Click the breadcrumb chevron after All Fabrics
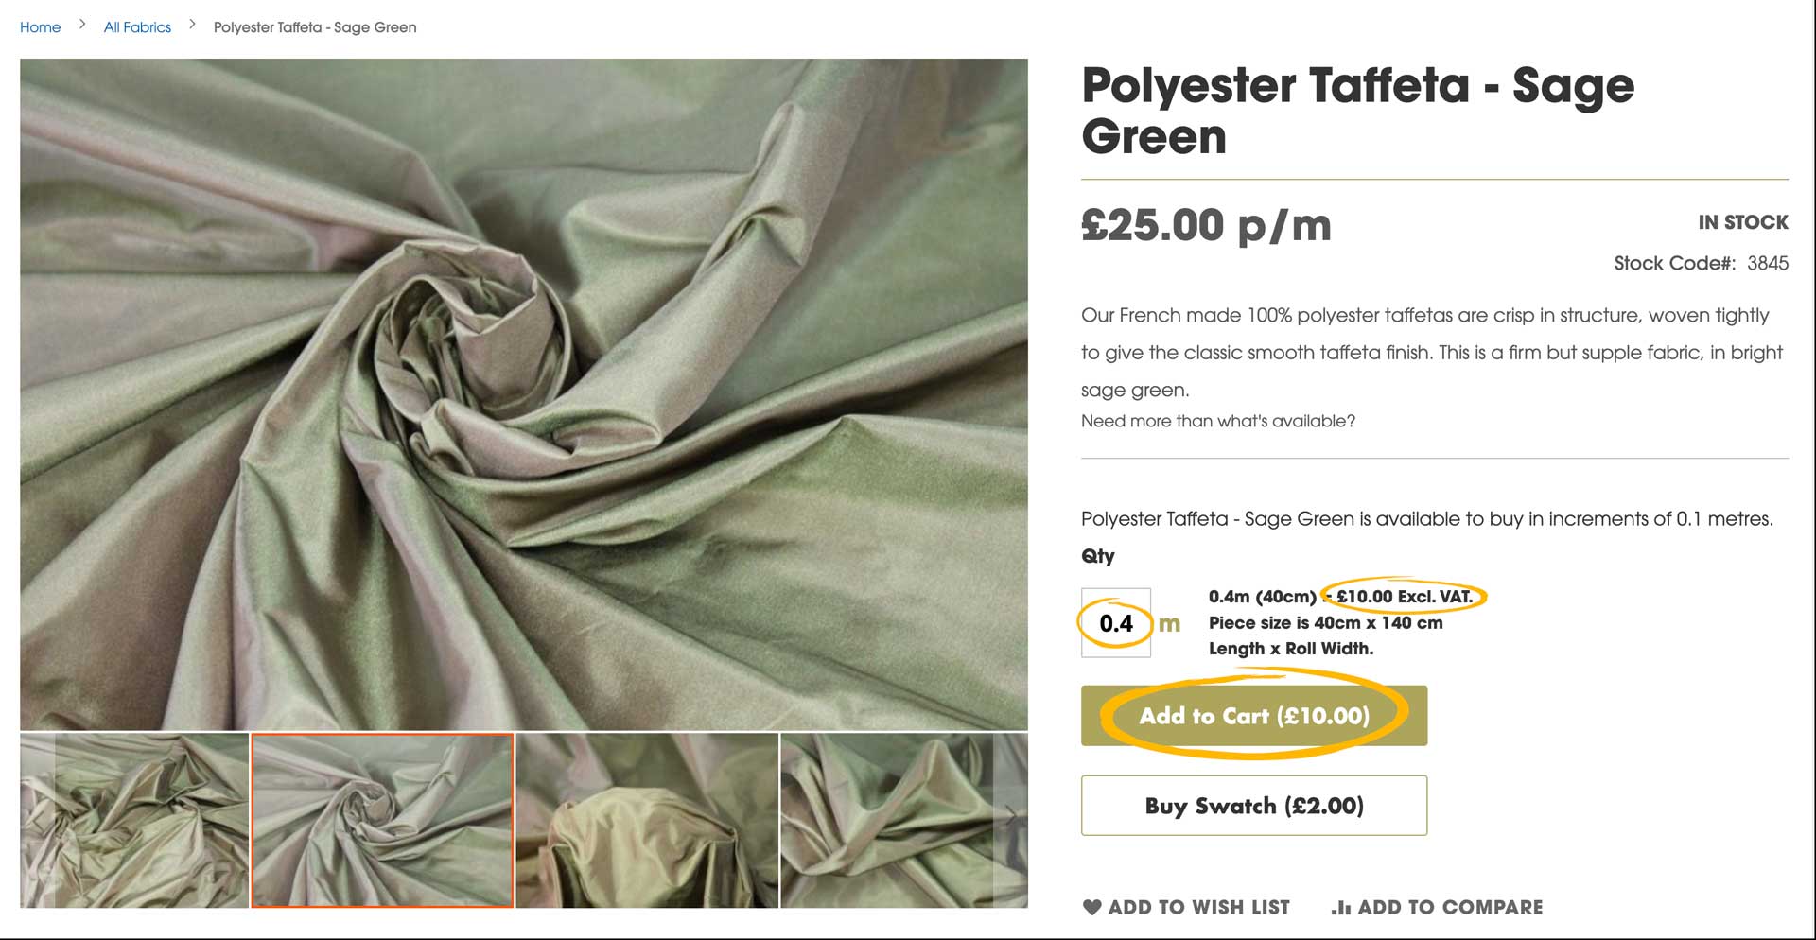 (192, 26)
